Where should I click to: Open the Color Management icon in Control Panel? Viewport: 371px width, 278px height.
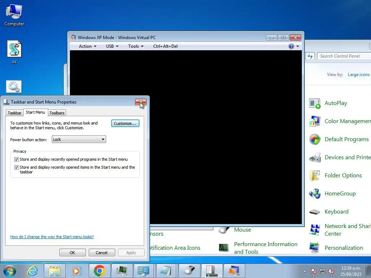[x=315, y=122]
